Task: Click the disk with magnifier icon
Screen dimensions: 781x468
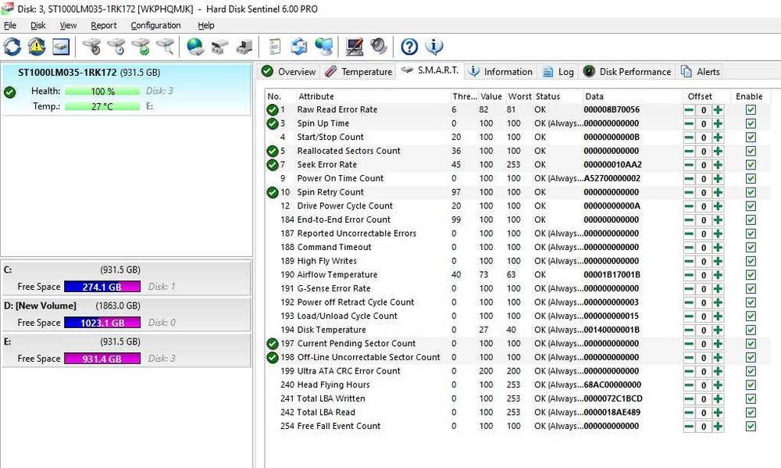Action: (x=166, y=47)
